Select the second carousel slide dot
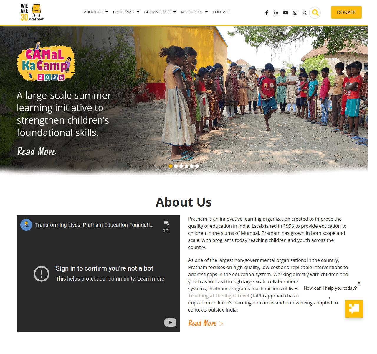 pyautogui.click(x=176, y=166)
